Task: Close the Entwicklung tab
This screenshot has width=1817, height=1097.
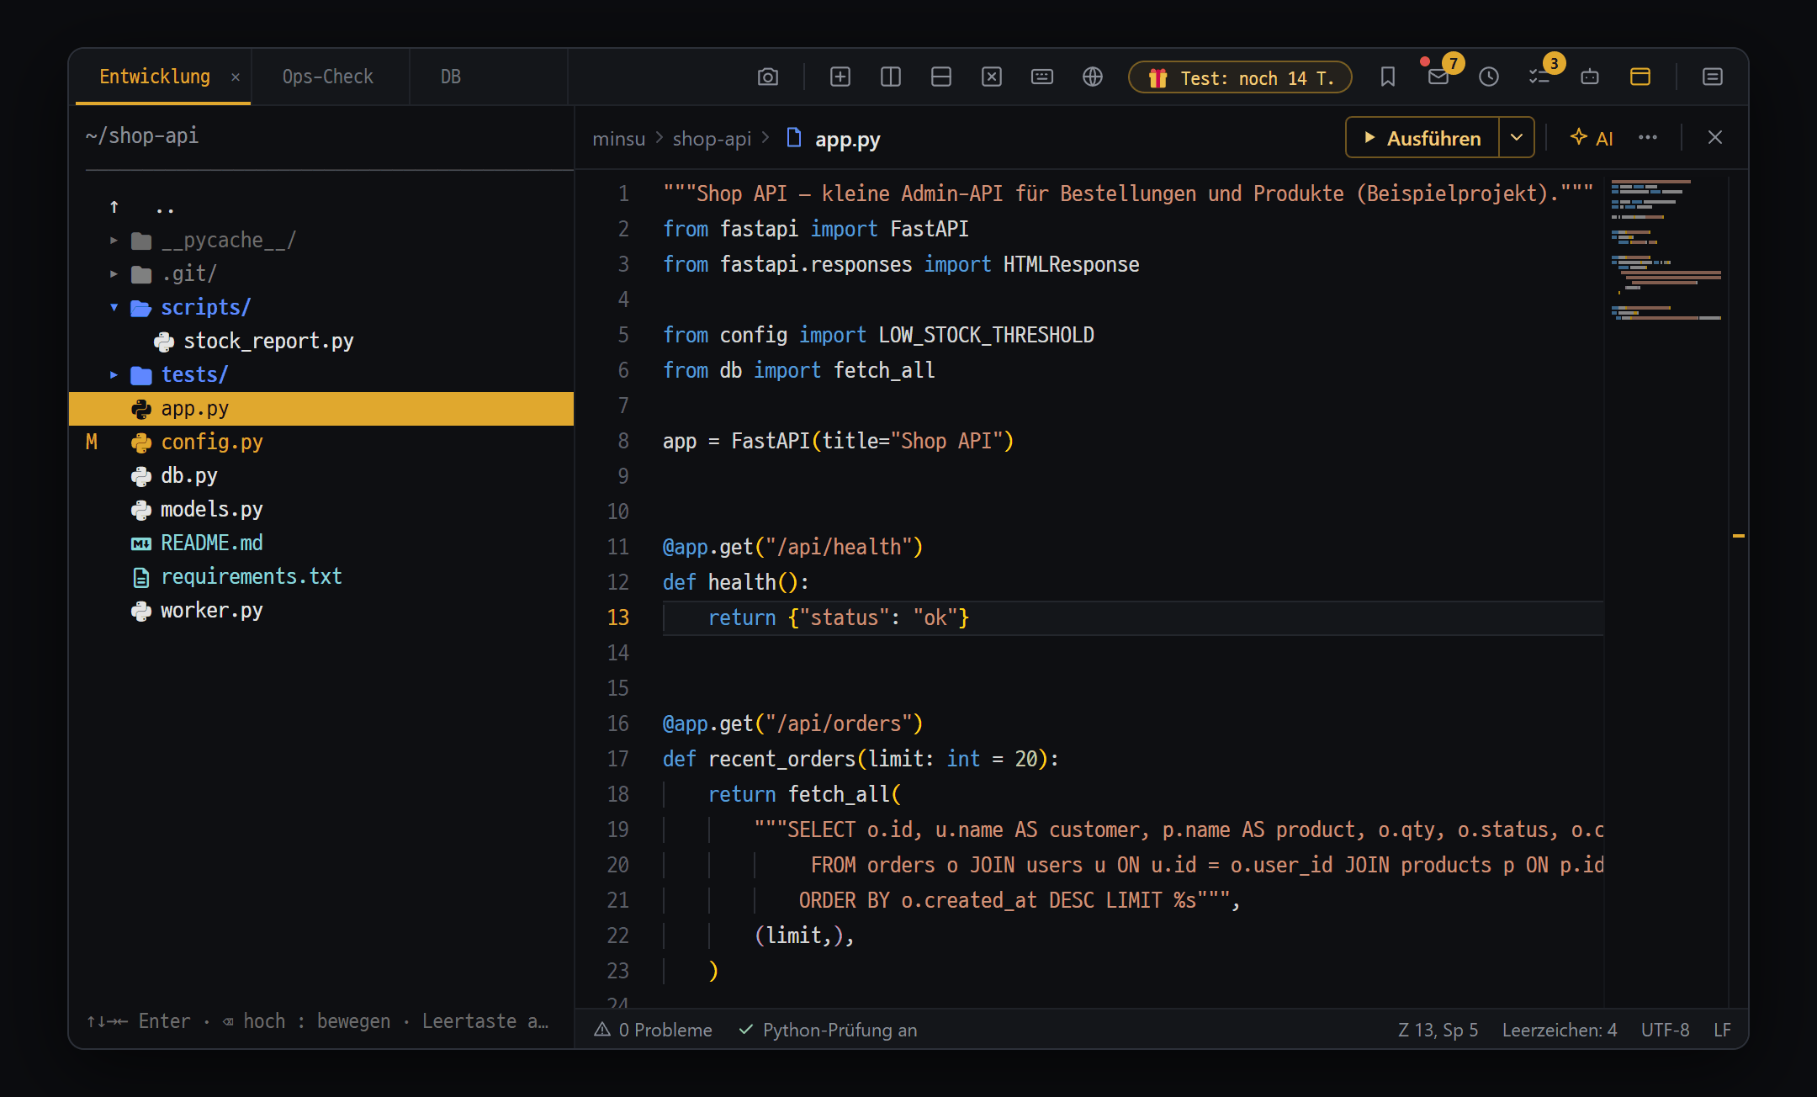Action: pyautogui.click(x=236, y=77)
